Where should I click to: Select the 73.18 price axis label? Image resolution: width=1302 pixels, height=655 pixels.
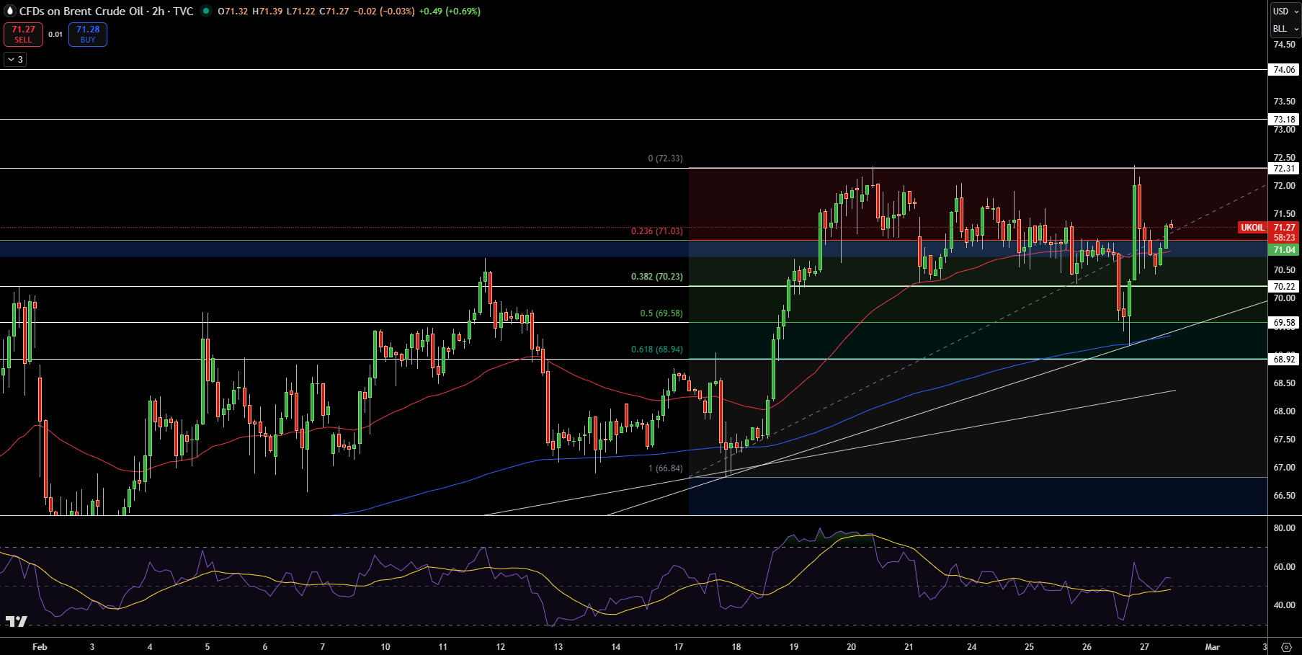click(x=1284, y=120)
